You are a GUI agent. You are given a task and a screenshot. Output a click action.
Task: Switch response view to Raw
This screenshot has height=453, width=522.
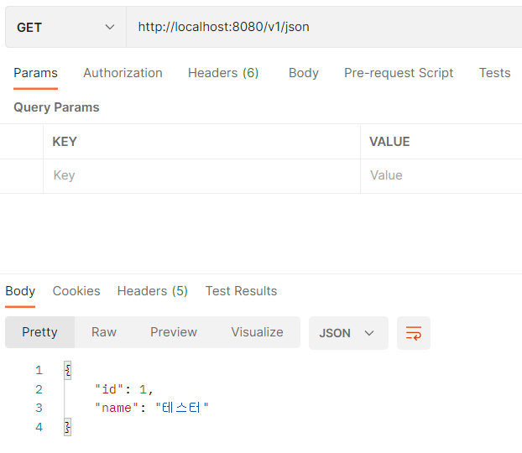pos(104,332)
